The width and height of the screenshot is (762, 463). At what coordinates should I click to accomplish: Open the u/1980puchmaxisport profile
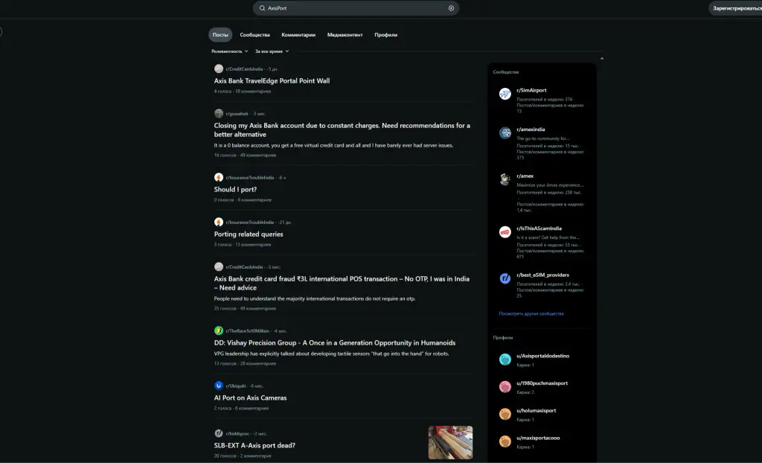[542, 383]
